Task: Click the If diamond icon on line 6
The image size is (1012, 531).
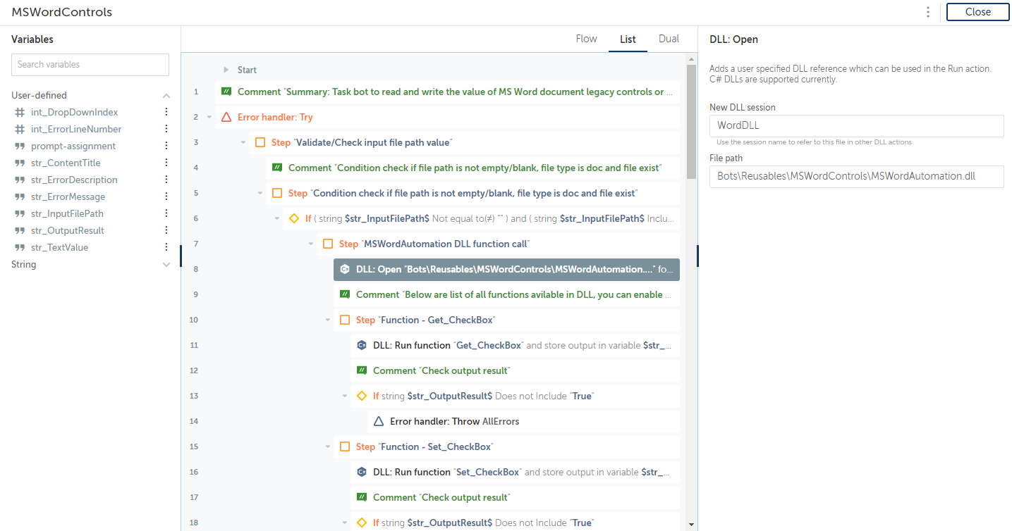Action: tap(294, 218)
